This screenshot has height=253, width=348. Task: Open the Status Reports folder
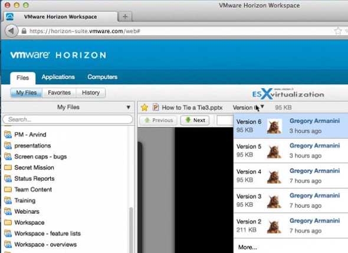[x=34, y=179]
